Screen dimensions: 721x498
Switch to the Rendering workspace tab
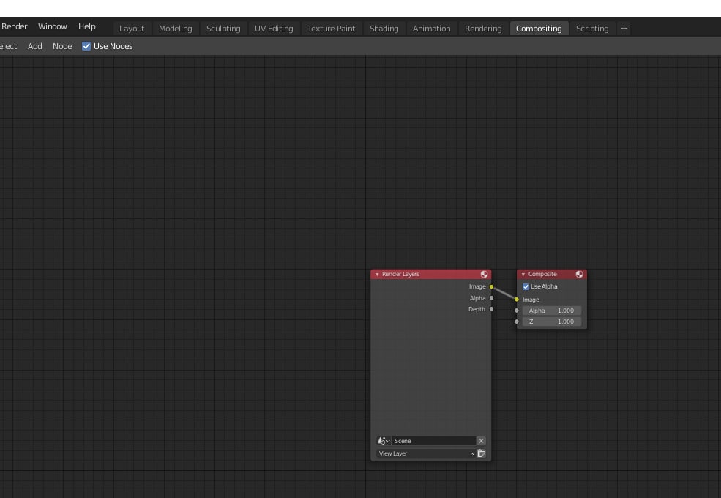click(x=483, y=29)
